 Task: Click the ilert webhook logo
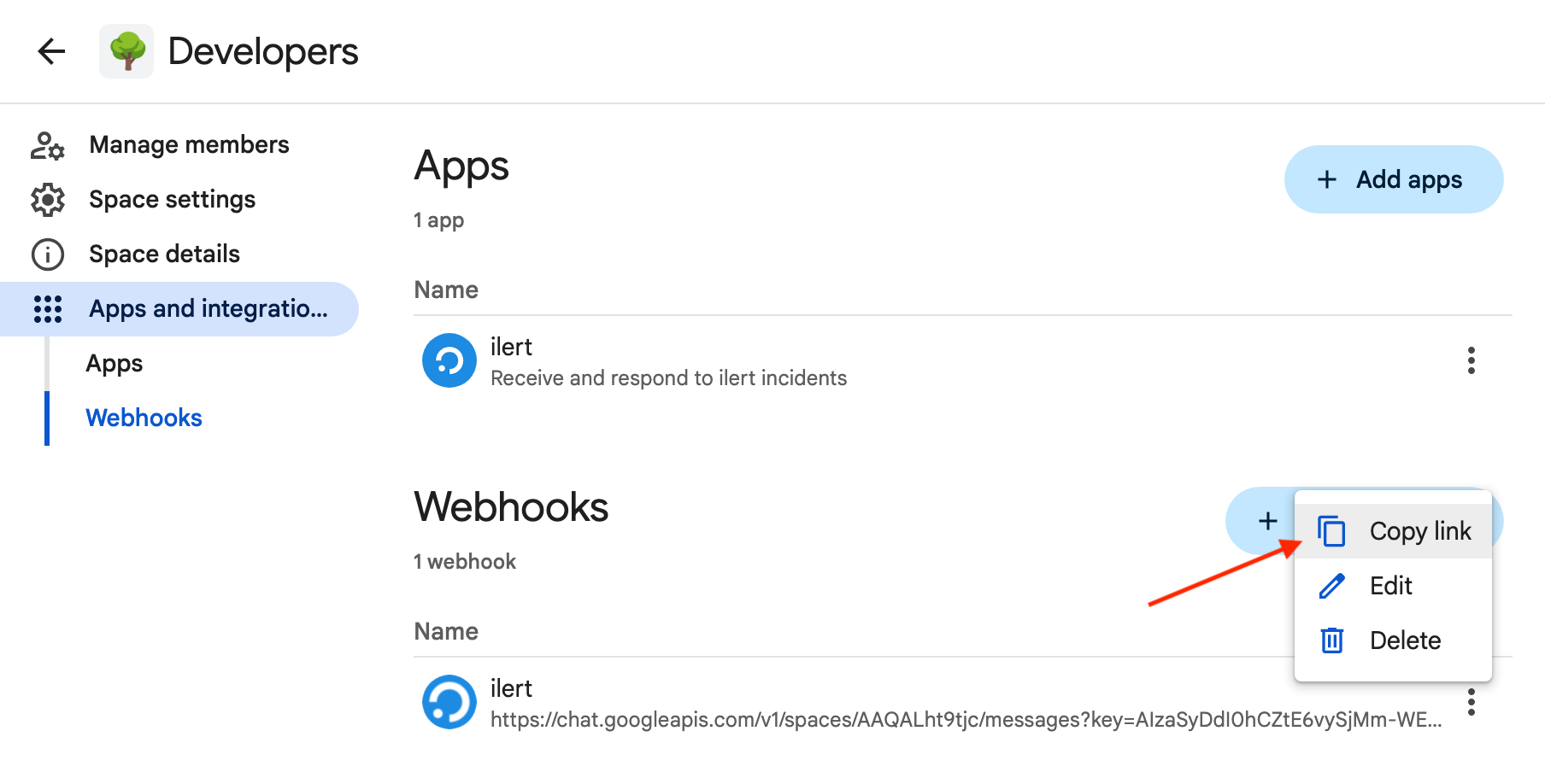[x=449, y=702]
